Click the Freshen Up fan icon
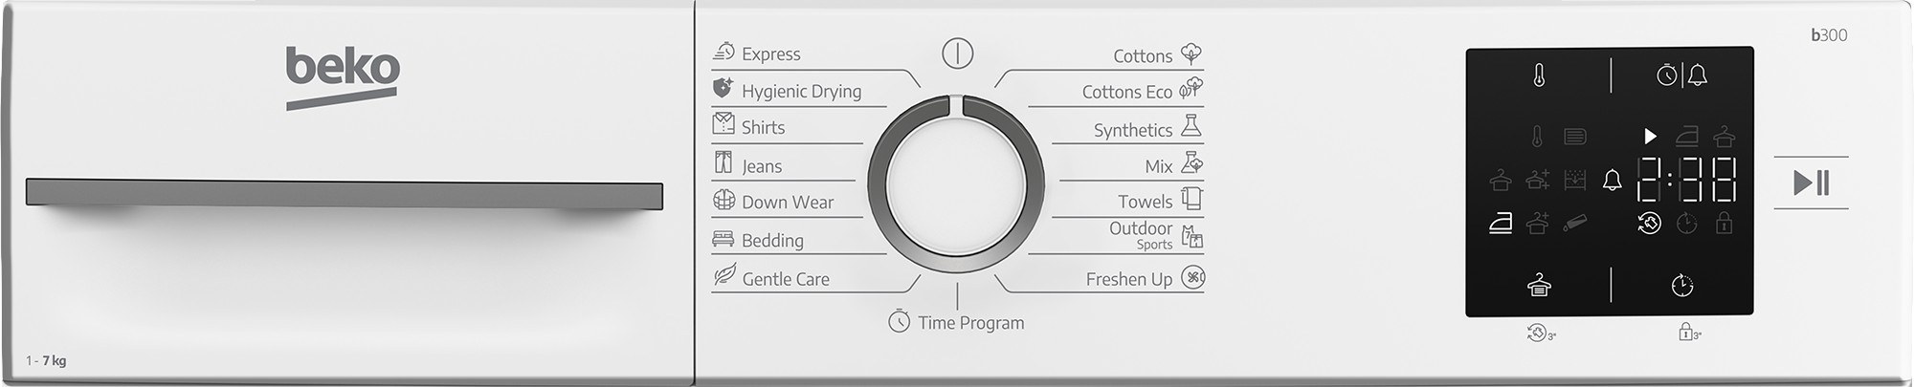Image resolution: width=1914 pixels, height=387 pixels. (x=1192, y=278)
